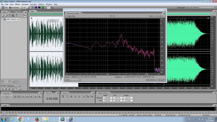Open Lines chart type dropdown
The height and width of the screenshot is (122, 217).
click(x=73, y=80)
